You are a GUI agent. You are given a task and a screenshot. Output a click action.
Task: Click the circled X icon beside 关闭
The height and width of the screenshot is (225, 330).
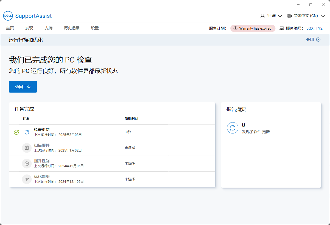[318, 39]
